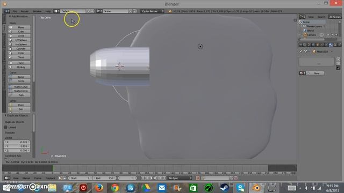Viewport: 344px width, 193px height.
Task: Click the Nurbs Curve icon
Action: pos(10,87)
